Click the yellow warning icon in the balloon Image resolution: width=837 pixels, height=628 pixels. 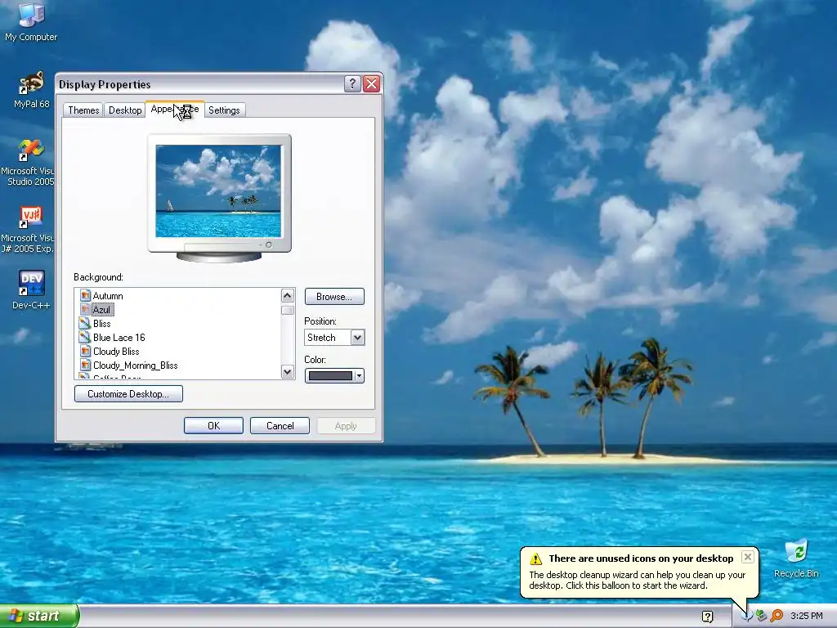click(x=536, y=558)
